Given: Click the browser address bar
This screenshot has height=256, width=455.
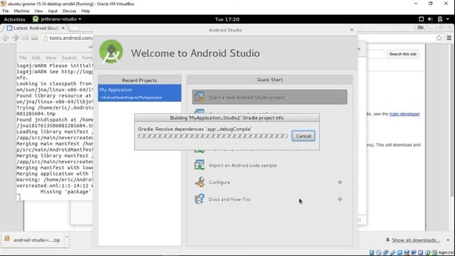Looking at the screenshot, I should click(x=68, y=38).
